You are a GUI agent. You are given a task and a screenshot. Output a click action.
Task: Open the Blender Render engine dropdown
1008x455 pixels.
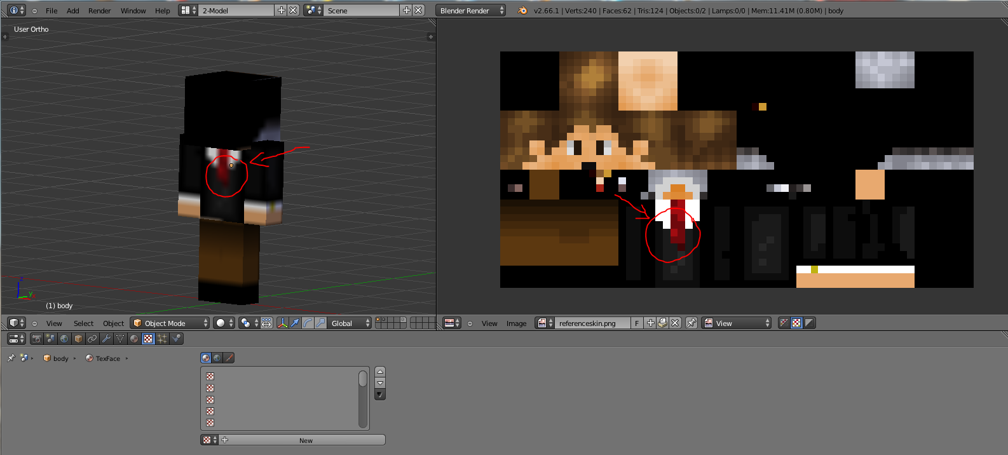coord(470,10)
